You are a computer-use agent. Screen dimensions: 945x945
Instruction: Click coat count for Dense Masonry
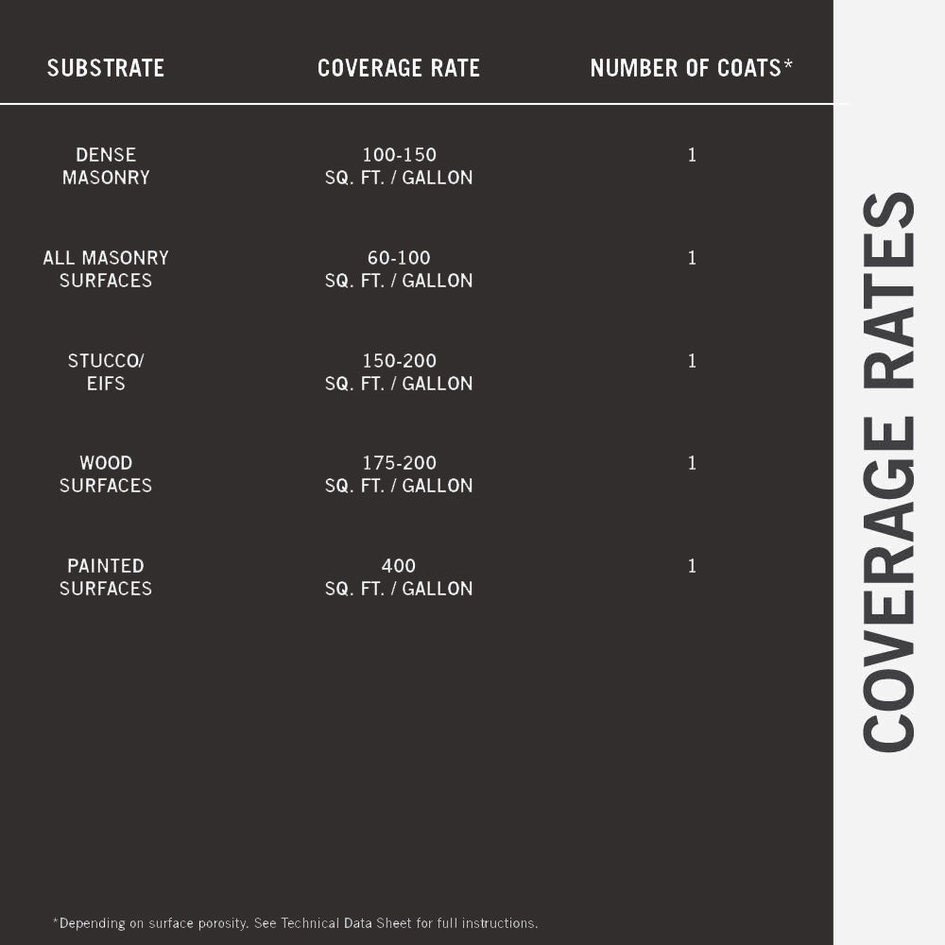pos(692,155)
